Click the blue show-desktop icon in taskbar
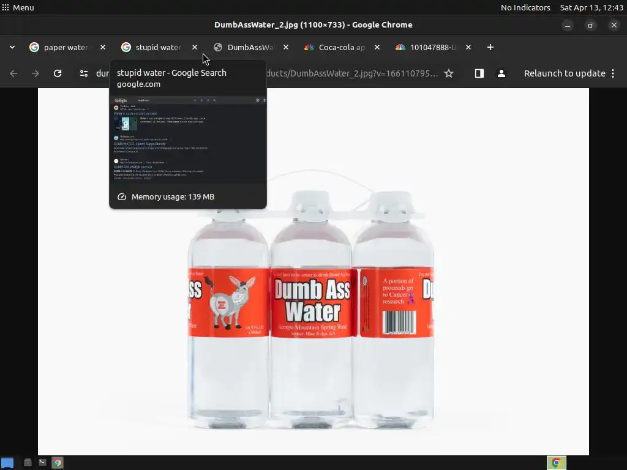Image resolution: width=627 pixels, height=470 pixels. pyautogui.click(x=7, y=463)
